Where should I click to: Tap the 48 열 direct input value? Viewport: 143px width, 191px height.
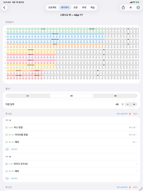[x=117, y=104]
